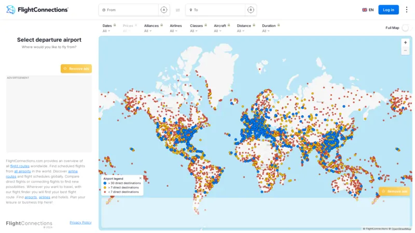Viewport: 415px width, 233px height.
Task: Click the lock icon next to Duration
Action: [x=279, y=25]
